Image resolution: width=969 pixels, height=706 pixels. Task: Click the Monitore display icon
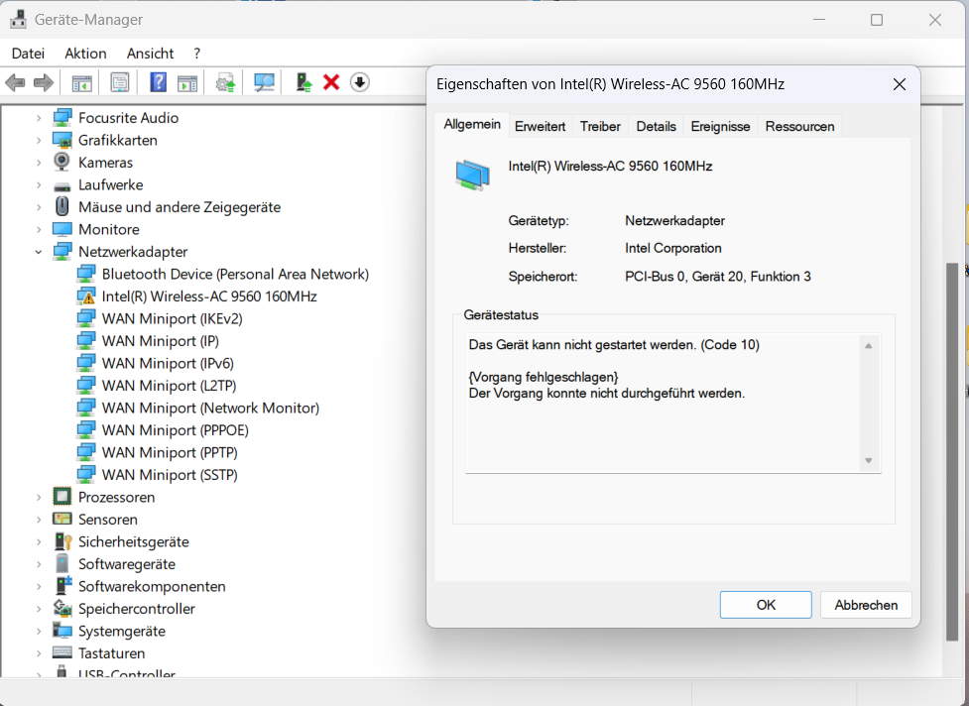point(62,229)
